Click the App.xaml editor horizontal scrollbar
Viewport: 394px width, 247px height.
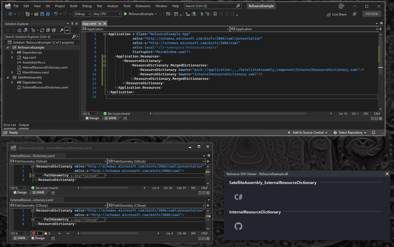(x=229, y=114)
